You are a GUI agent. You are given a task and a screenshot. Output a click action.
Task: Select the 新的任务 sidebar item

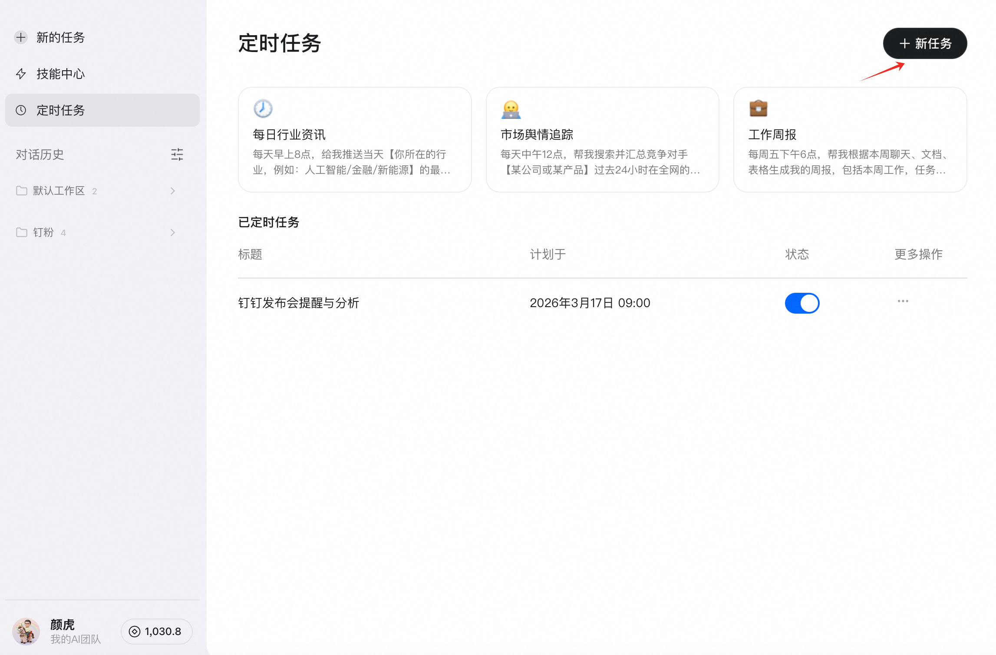pos(61,37)
